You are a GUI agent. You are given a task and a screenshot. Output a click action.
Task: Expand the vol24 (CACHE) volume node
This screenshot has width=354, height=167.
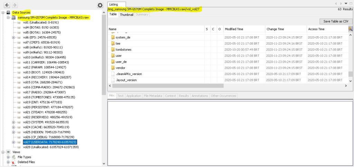13,127
